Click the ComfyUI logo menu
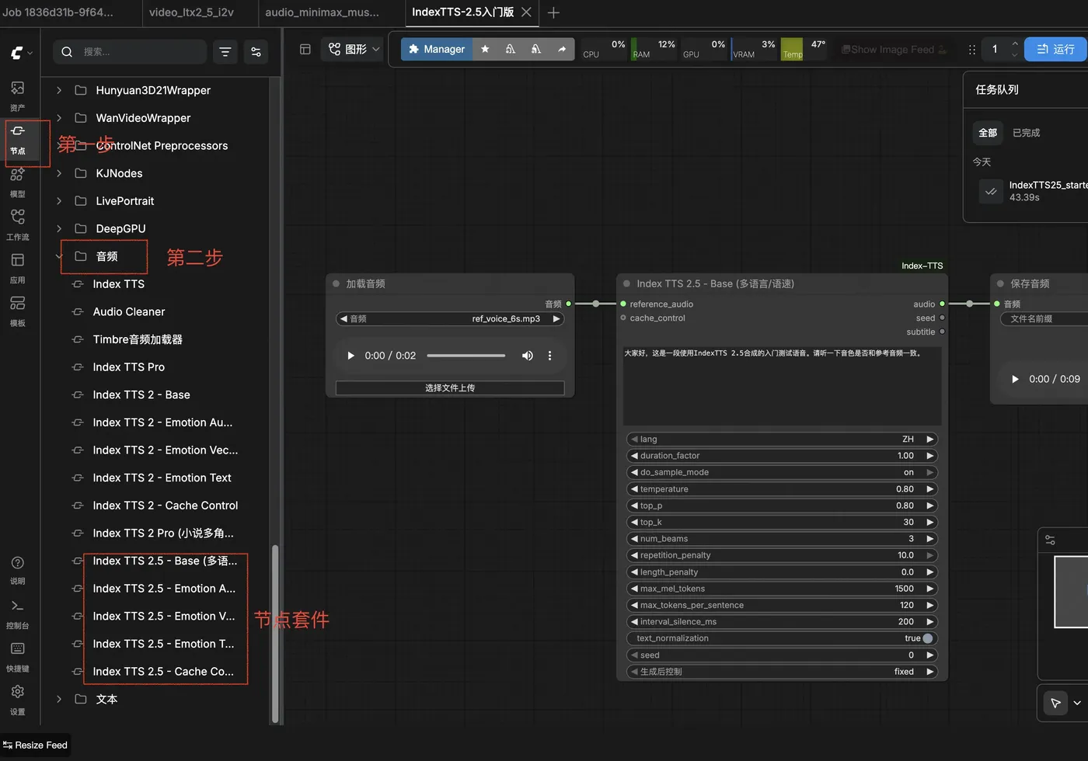The height and width of the screenshot is (761, 1088). [x=21, y=52]
